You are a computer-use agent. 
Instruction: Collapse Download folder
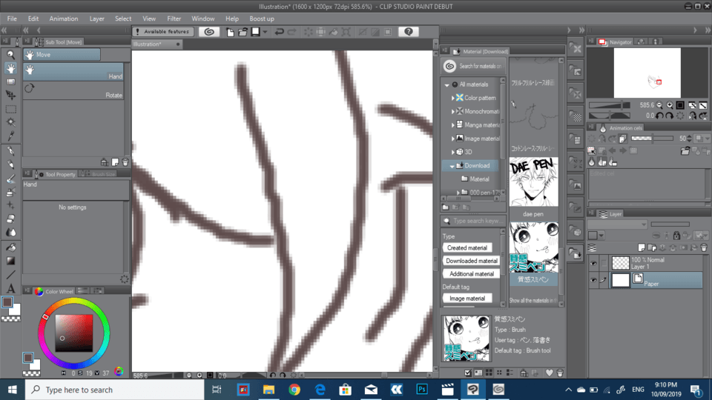tap(452, 166)
